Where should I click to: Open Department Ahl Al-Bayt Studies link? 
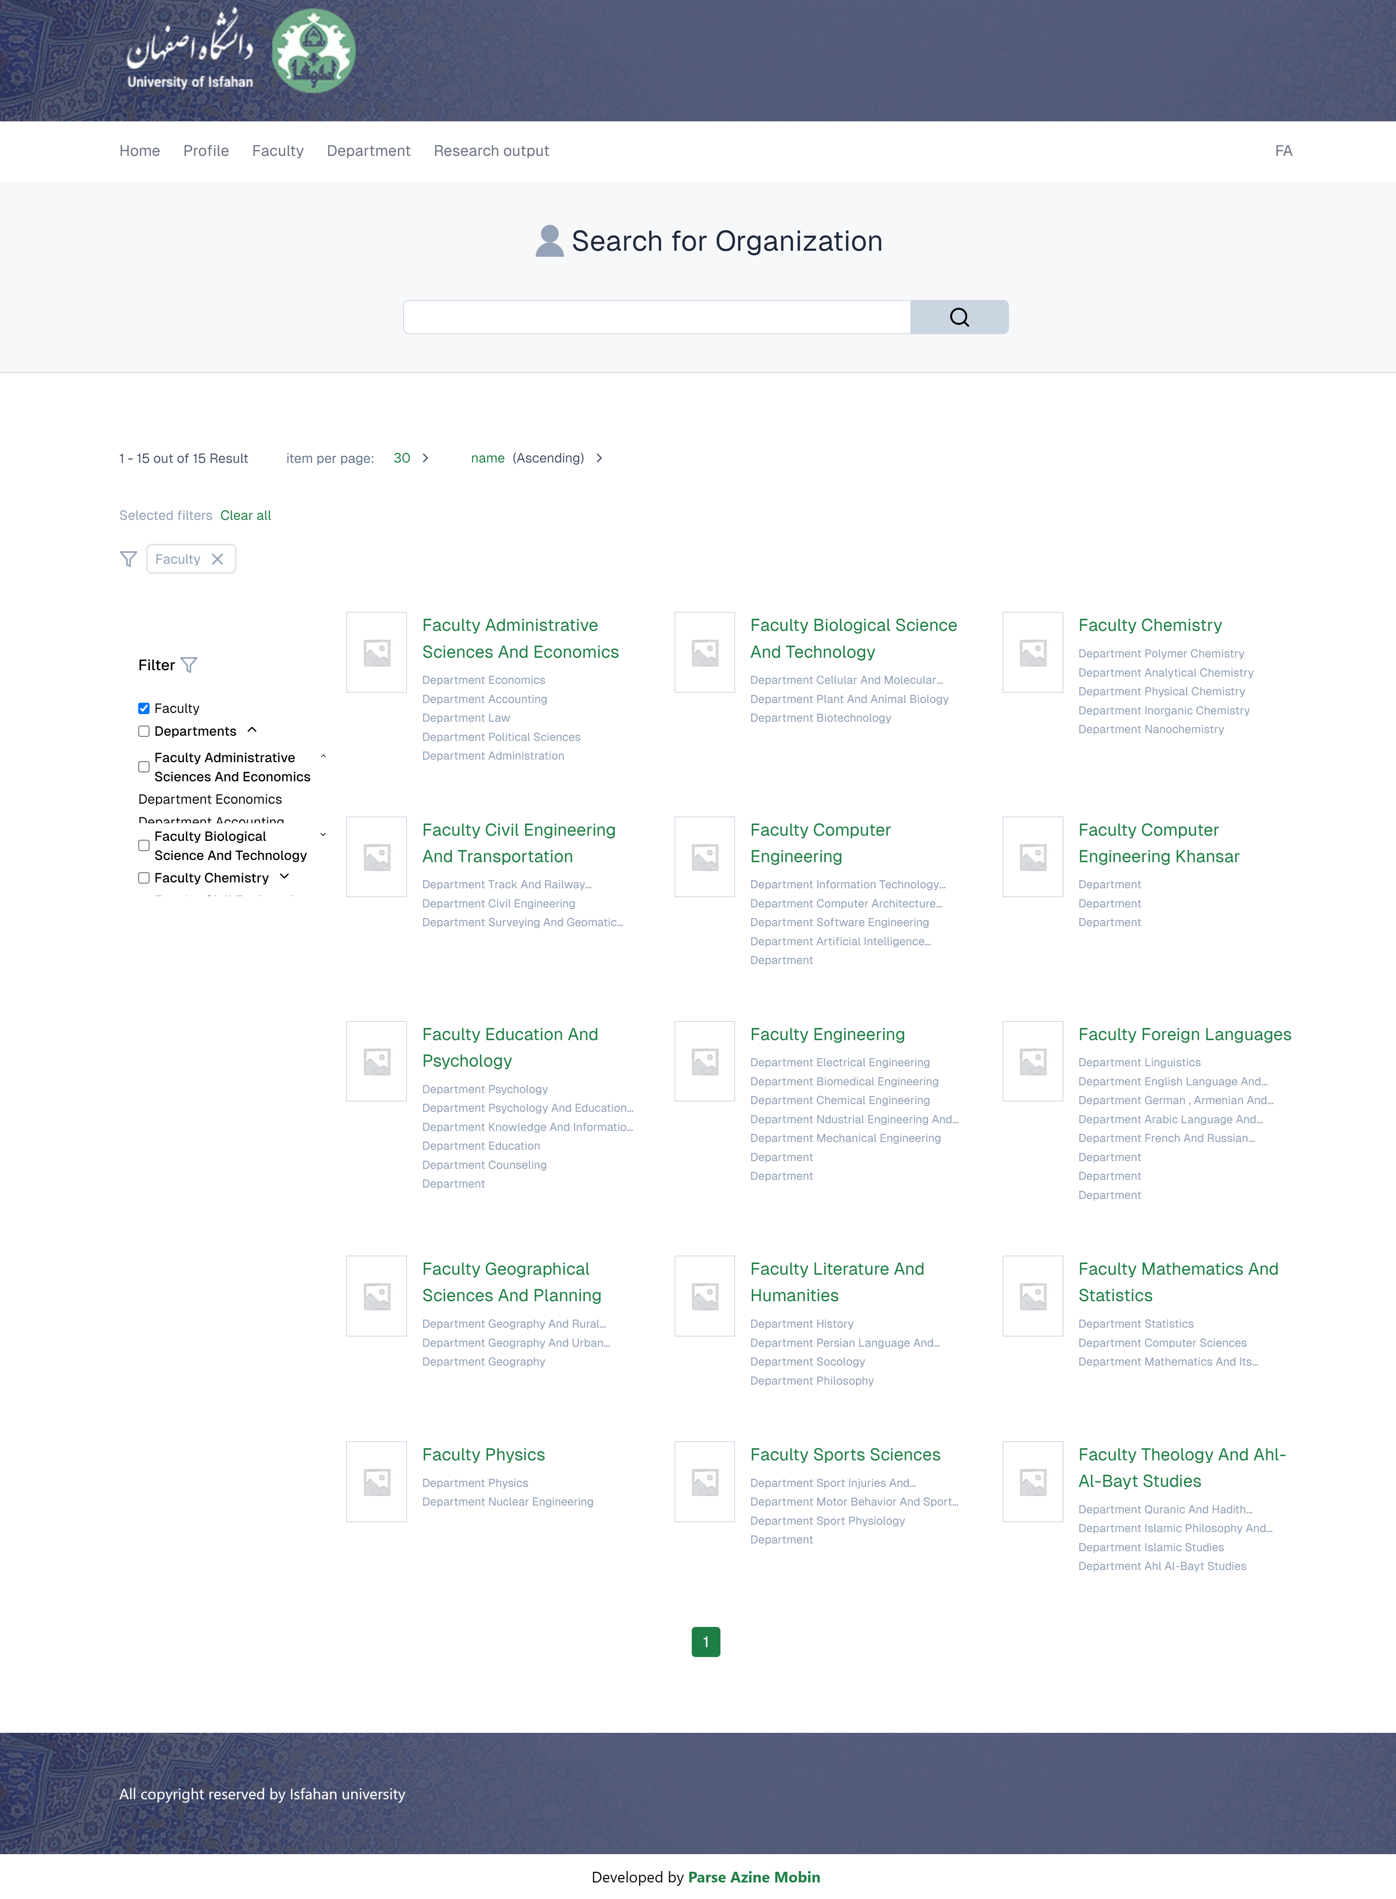[x=1162, y=1566]
